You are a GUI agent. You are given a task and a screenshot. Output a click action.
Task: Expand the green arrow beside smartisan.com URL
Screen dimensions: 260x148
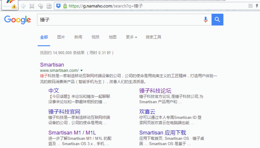click(82, 71)
